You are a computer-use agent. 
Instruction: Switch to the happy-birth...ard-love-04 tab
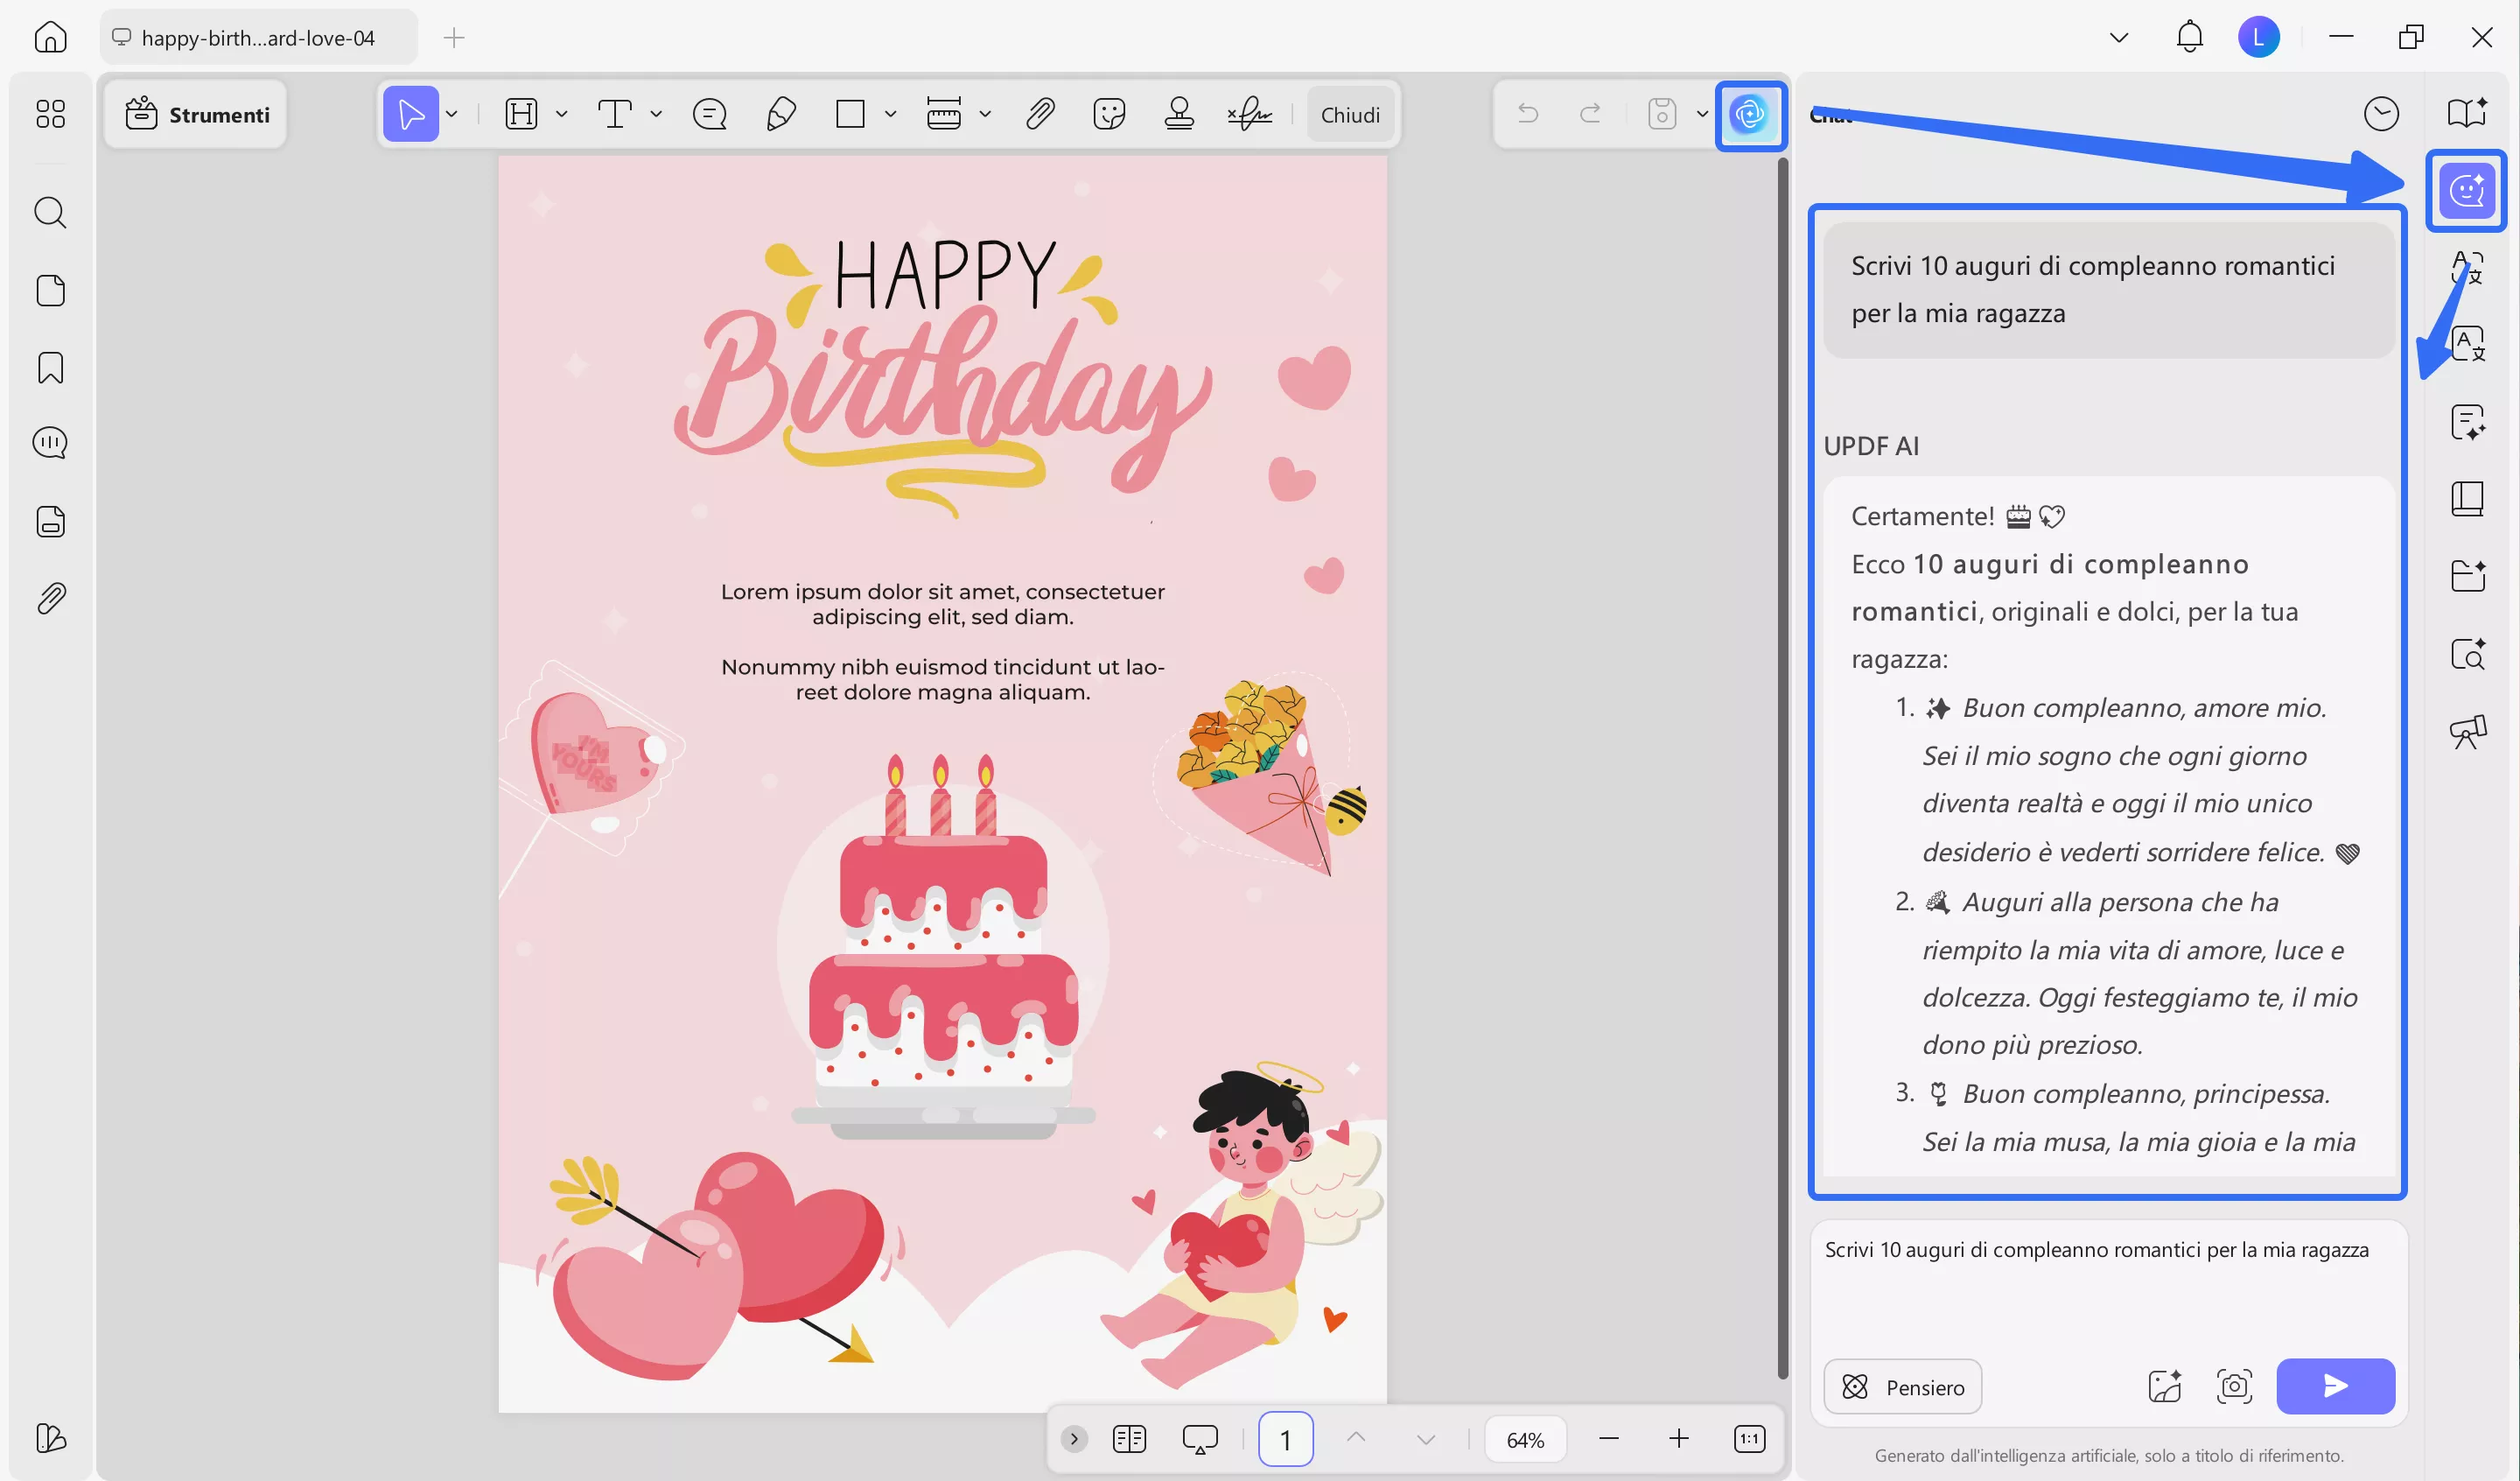point(258,37)
